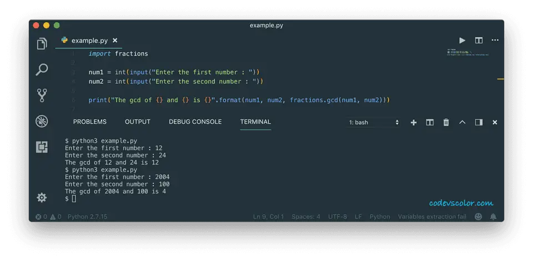Viewport: 533px width, 260px height.
Task: Select Python 2.7.15 interpreter in status bar
Action: tap(87, 217)
